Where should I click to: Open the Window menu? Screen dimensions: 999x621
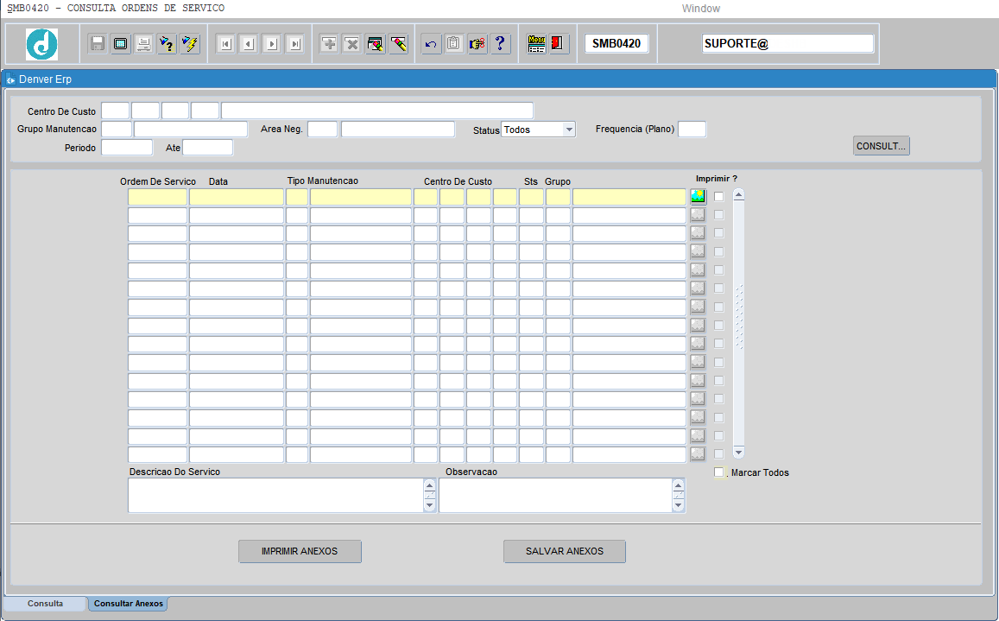pos(701,9)
